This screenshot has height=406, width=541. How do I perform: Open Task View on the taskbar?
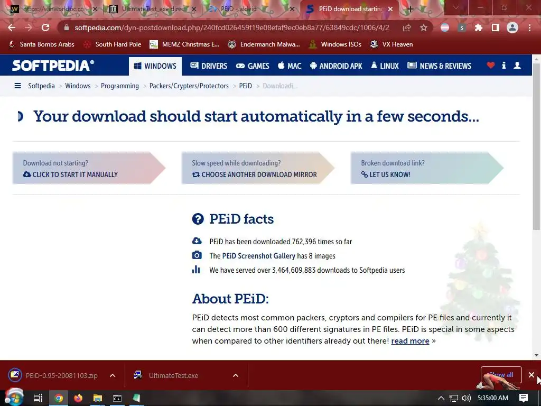coord(38,398)
